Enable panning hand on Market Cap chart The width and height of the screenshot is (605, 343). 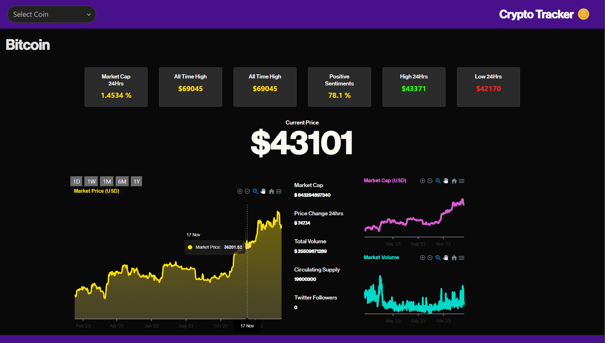tap(446, 181)
